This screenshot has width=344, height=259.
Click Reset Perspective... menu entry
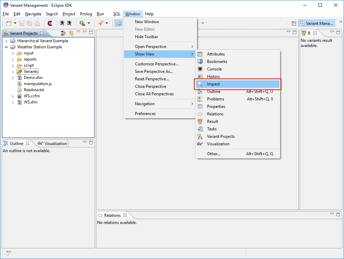click(160, 79)
